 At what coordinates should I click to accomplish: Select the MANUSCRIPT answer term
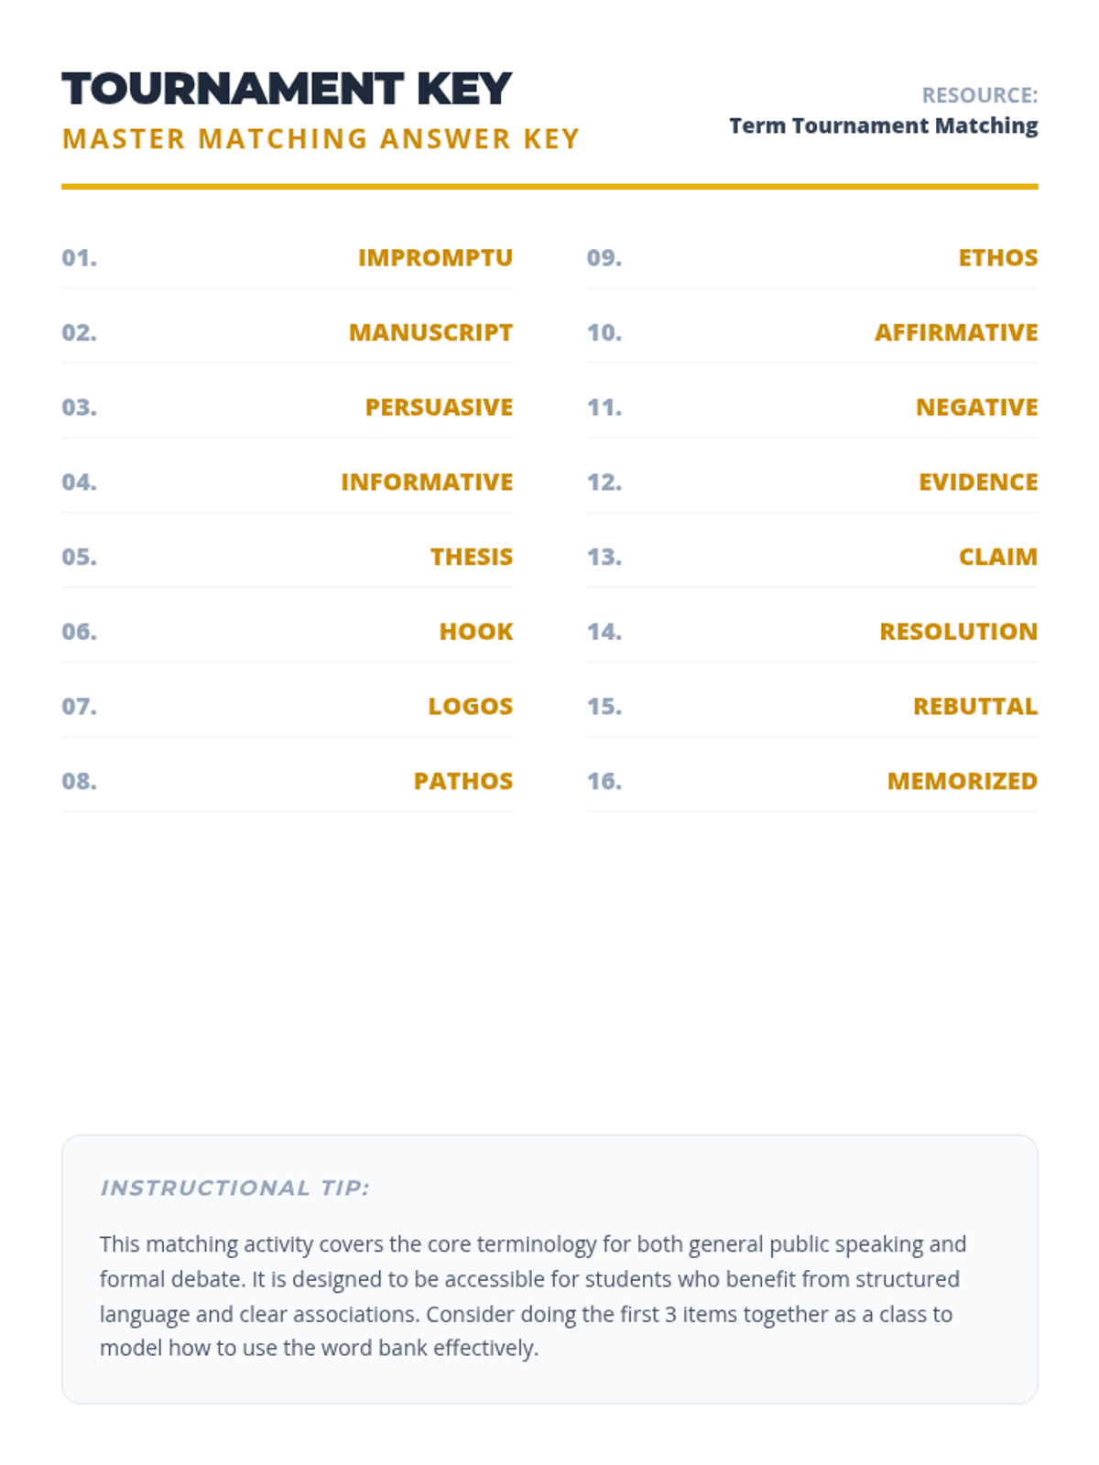[x=430, y=332]
